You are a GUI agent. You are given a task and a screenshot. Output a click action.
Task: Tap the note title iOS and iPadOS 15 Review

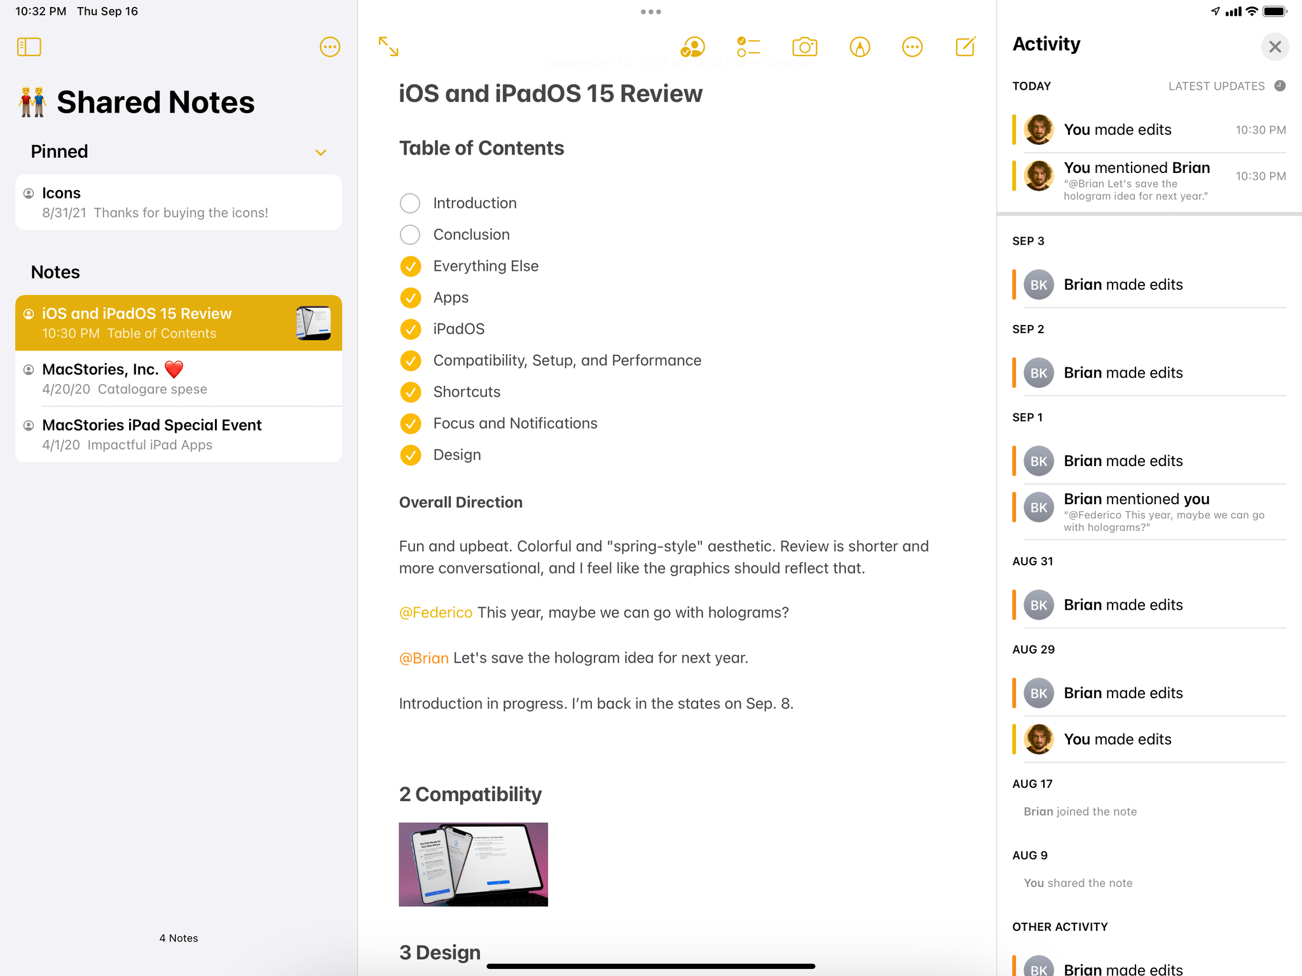point(551,93)
